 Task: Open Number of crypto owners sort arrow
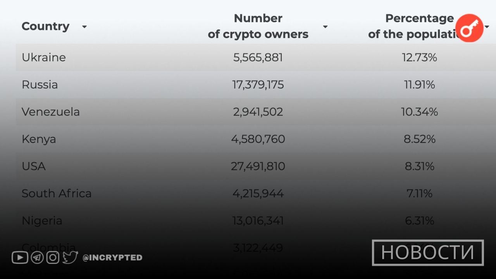(x=325, y=27)
